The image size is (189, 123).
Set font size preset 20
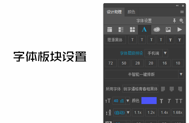(151, 63)
